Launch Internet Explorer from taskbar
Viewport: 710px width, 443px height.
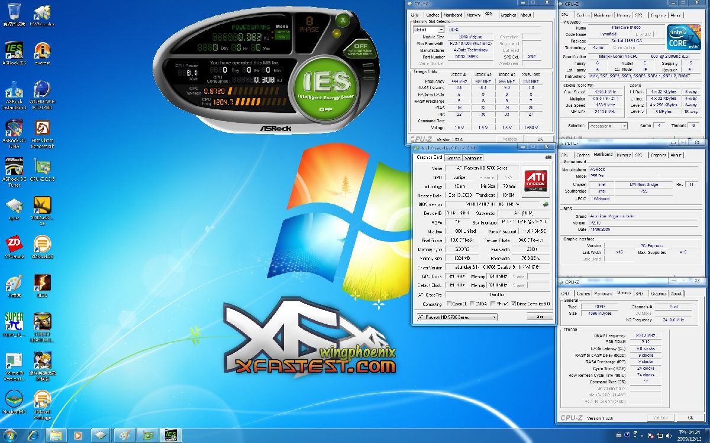pos(33,435)
